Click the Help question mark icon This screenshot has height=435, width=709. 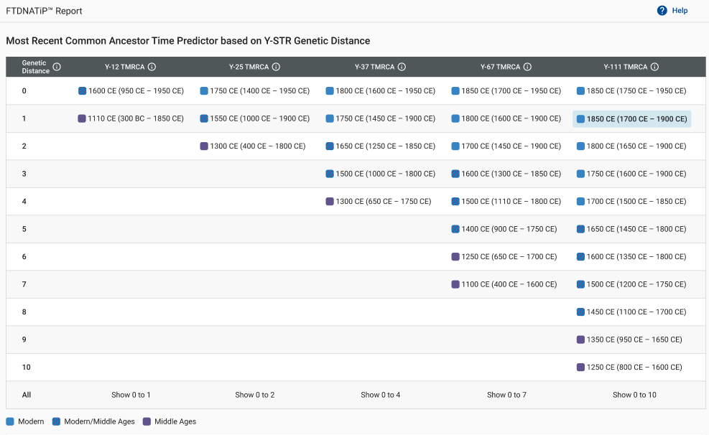662,10
